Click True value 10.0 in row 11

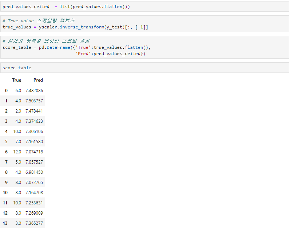pos(17,203)
